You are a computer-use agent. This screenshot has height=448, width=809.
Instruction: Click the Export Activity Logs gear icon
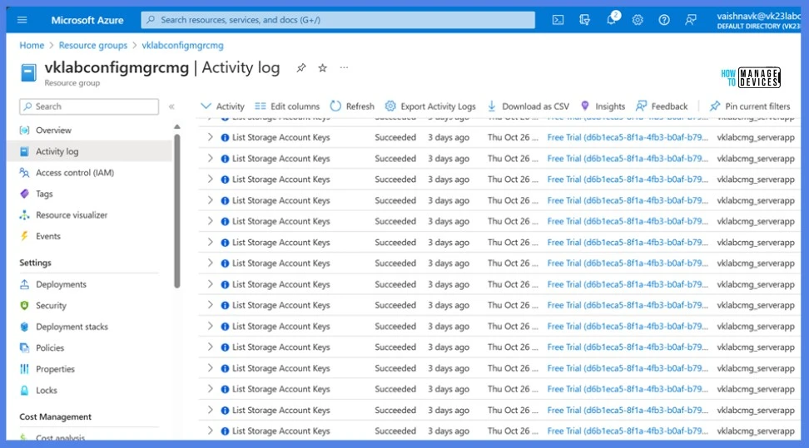pyautogui.click(x=390, y=106)
